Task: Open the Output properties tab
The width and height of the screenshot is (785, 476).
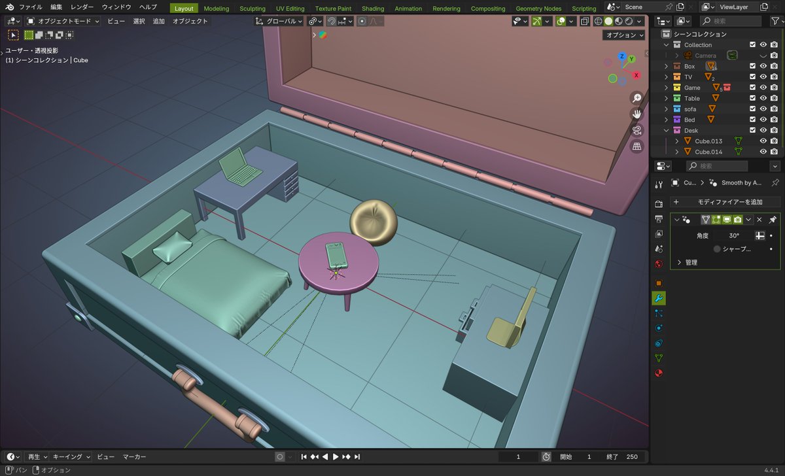Action: pos(659,219)
